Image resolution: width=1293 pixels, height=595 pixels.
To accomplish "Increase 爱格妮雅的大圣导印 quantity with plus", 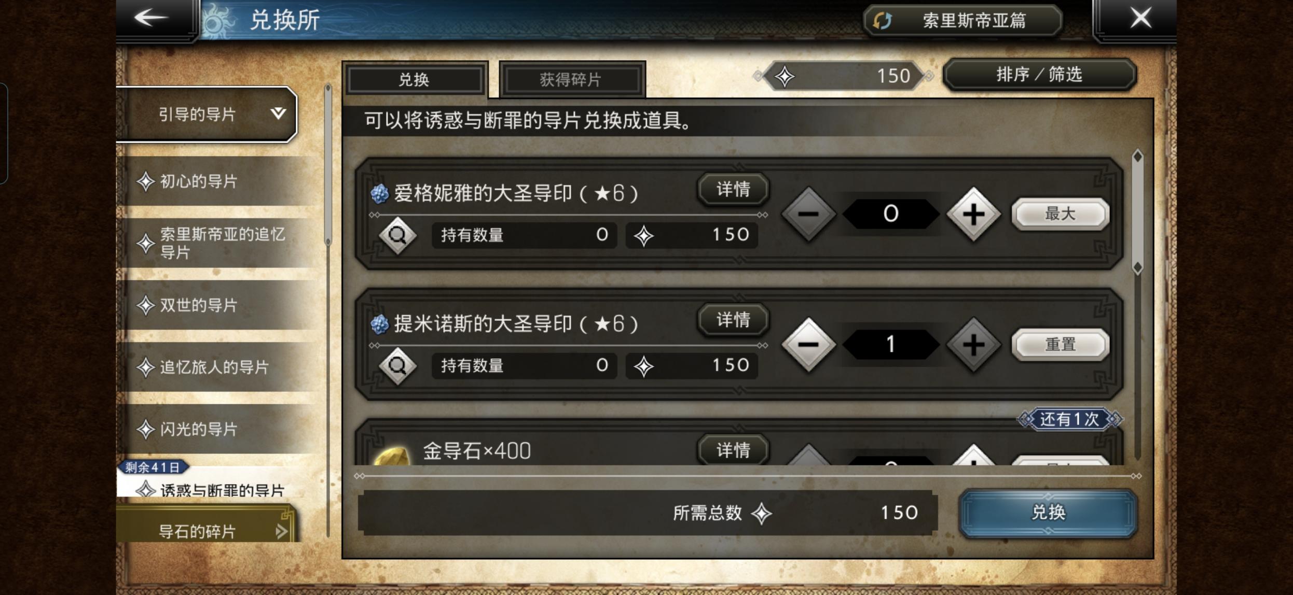I will coord(973,214).
